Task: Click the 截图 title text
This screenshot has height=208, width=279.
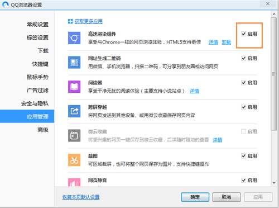Action: click(93, 156)
